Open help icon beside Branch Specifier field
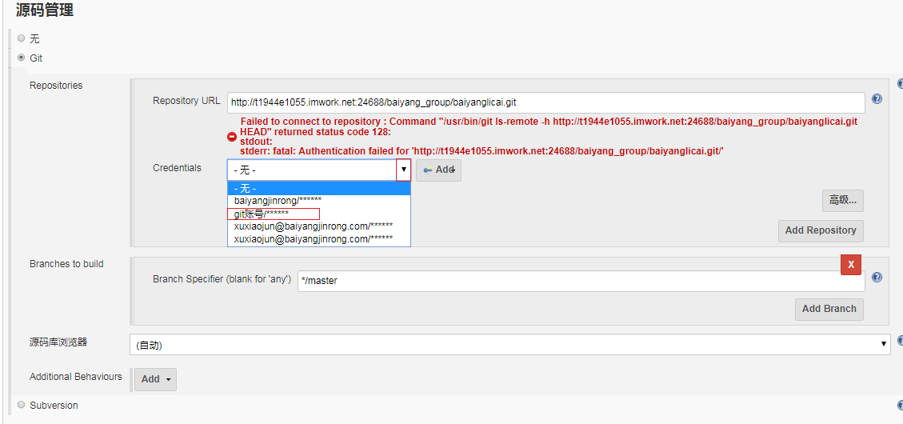 (877, 277)
